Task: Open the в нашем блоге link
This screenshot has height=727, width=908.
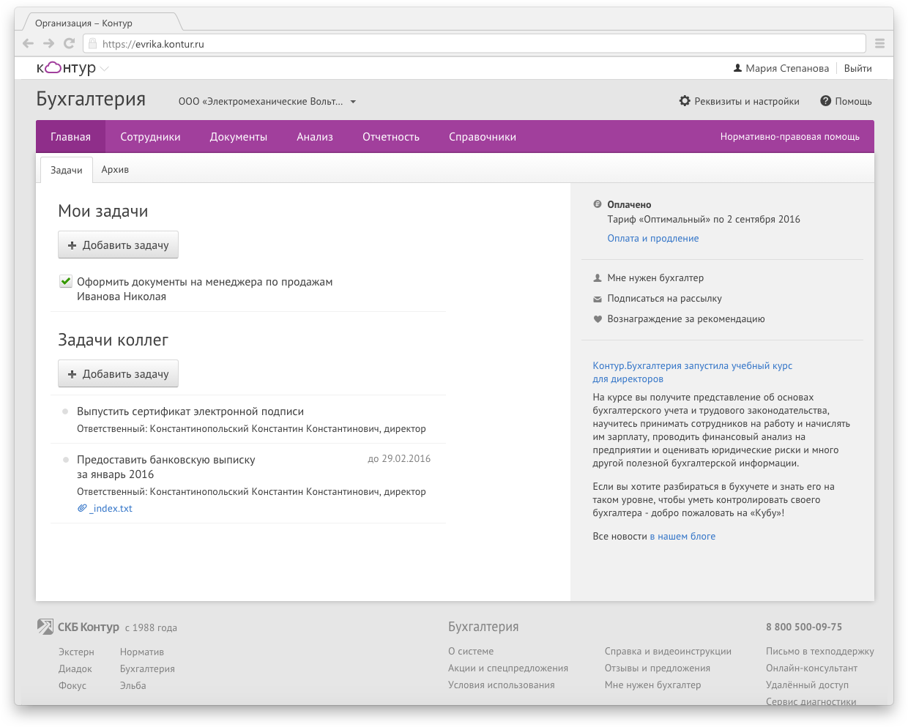Action: tap(682, 537)
